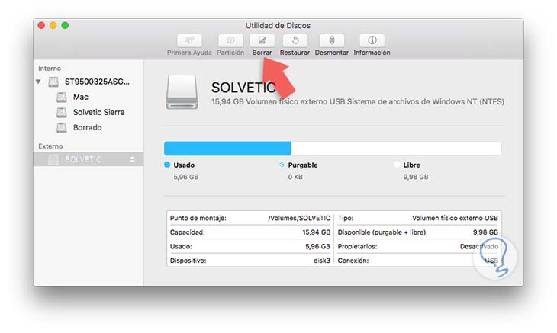Select the external SOLVETIC drive row
Screen dimensions: 557x333
[x=89, y=159]
